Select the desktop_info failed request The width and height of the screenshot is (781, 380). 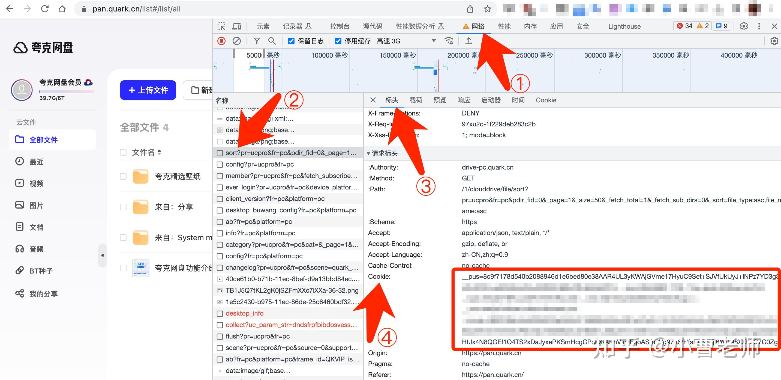tap(288, 313)
